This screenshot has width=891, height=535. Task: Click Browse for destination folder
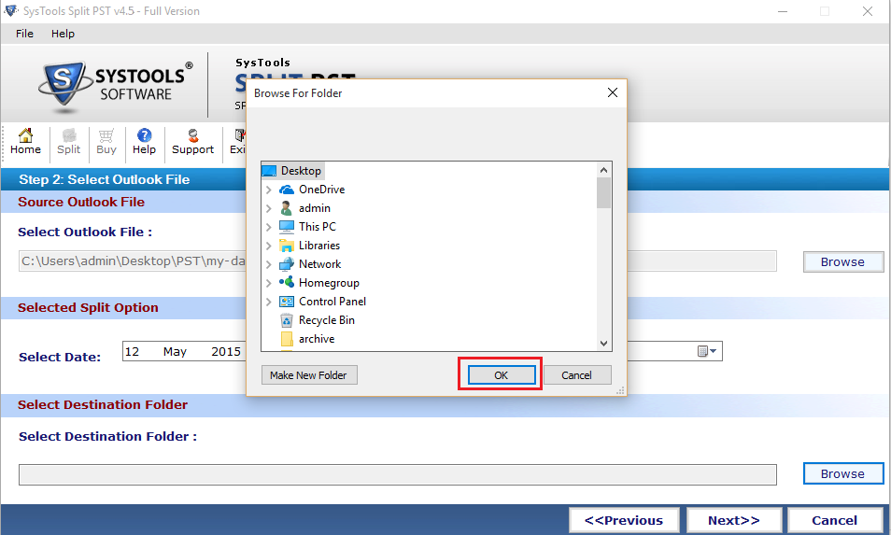[842, 473]
